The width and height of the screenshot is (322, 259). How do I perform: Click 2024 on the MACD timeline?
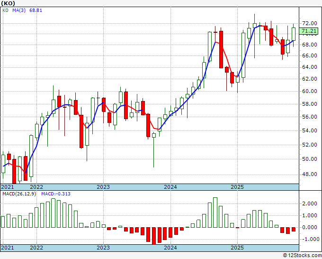point(170,248)
